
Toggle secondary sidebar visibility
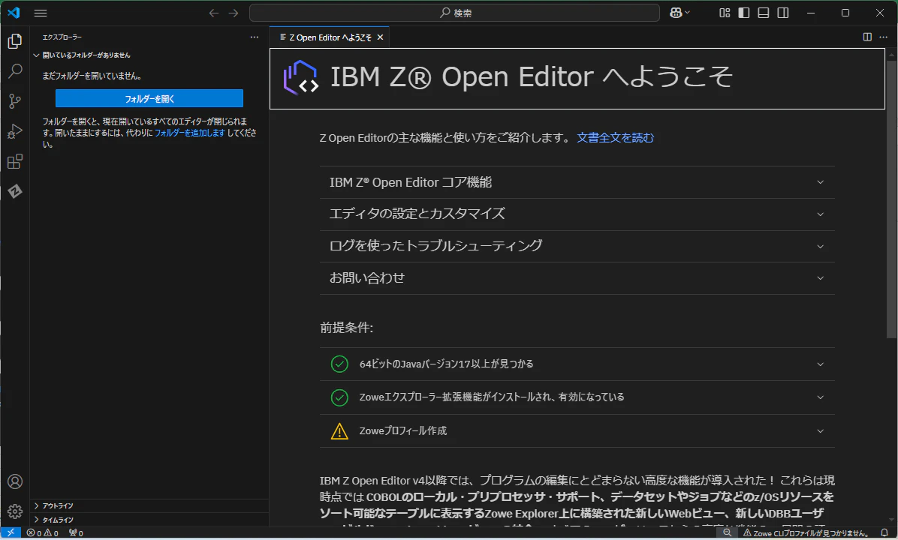783,13
